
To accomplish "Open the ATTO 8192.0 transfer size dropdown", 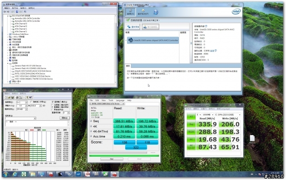I will point(36,106).
